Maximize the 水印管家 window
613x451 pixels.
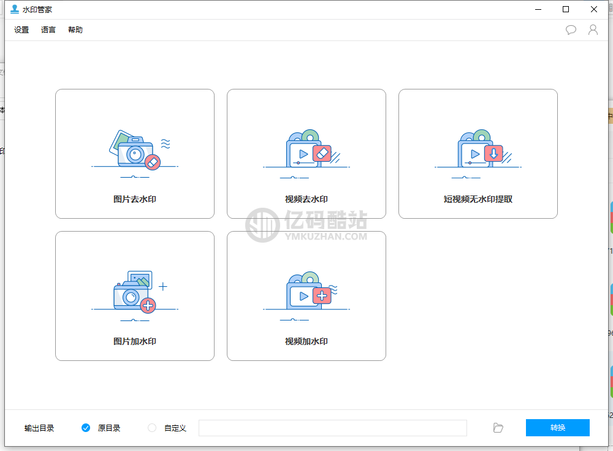tap(566, 9)
